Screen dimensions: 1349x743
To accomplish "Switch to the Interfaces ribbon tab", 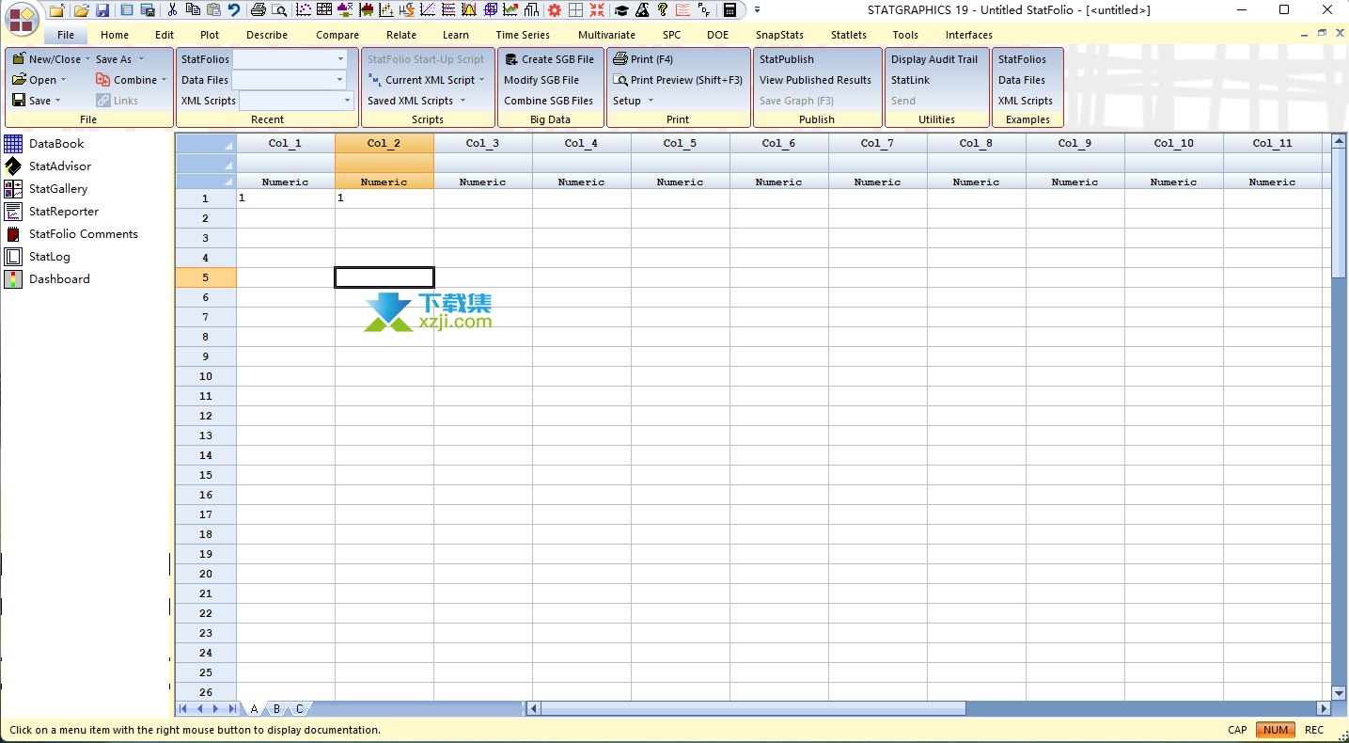I will click(x=969, y=35).
